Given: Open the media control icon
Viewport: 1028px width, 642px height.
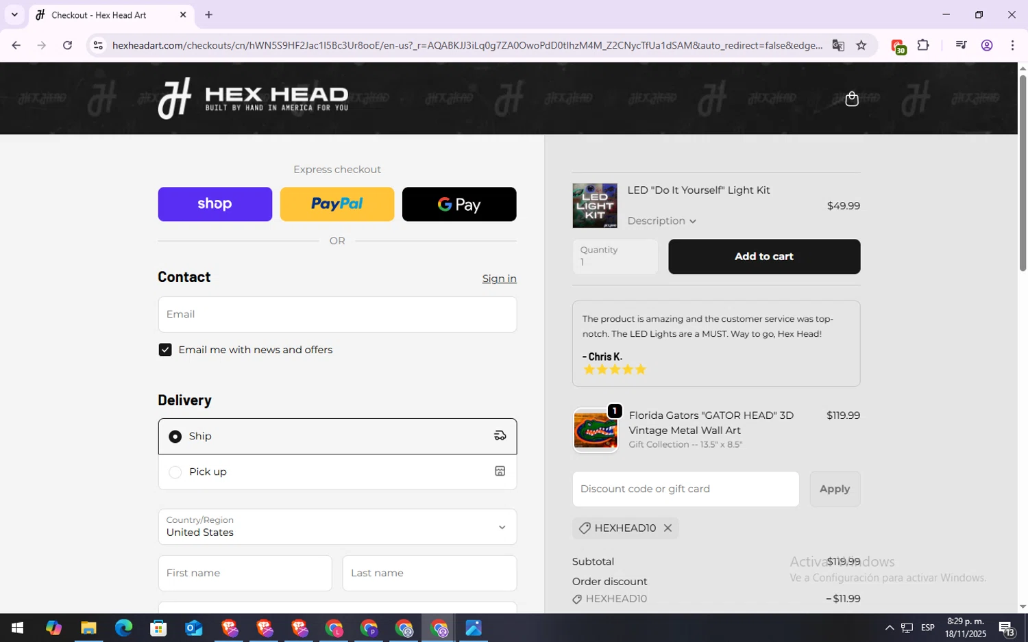Looking at the screenshot, I should (961, 45).
